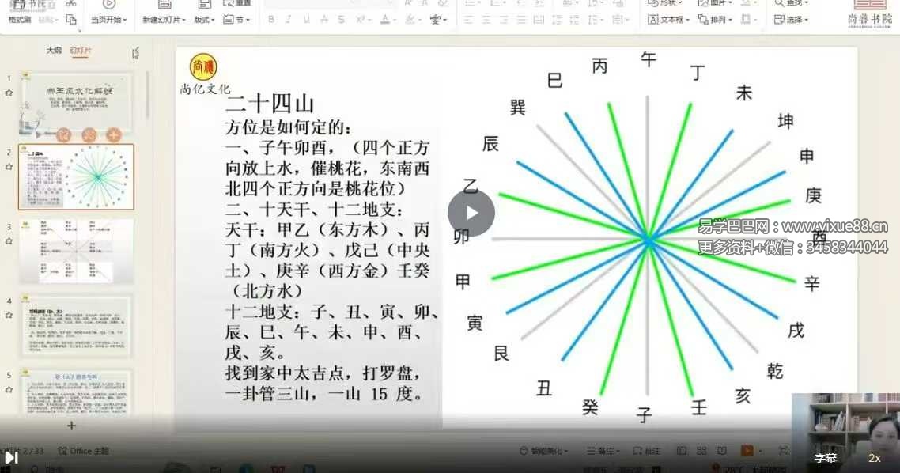Expand the 新建幻灯片 dropdown
Viewport: 900px width, 473px height.
point(164,20)
